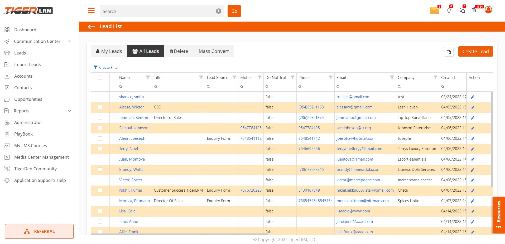Open the hamburger menu icon

point(91,11)
